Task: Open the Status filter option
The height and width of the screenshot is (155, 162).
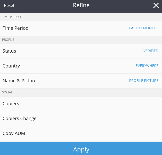Action: click(x=81, y=51)
